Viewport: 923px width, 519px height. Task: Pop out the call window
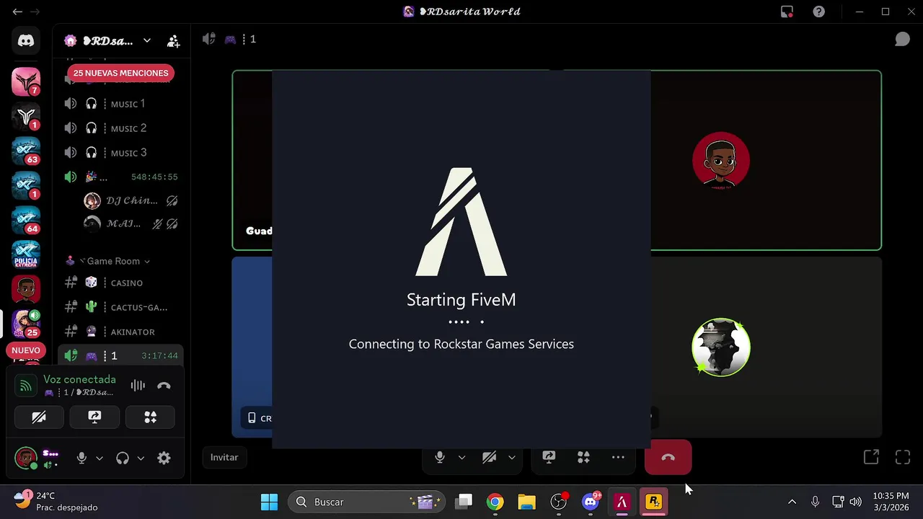(x=871, y=457)
